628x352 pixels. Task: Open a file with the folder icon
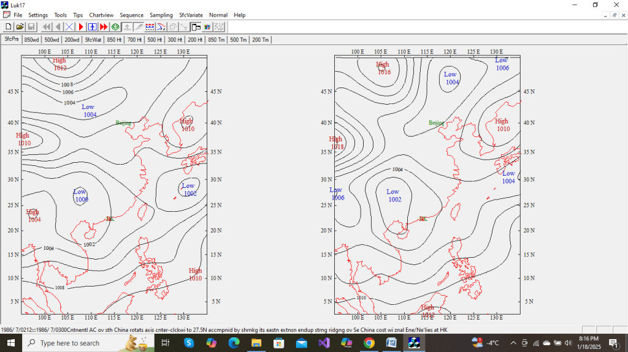pos(20,27)
